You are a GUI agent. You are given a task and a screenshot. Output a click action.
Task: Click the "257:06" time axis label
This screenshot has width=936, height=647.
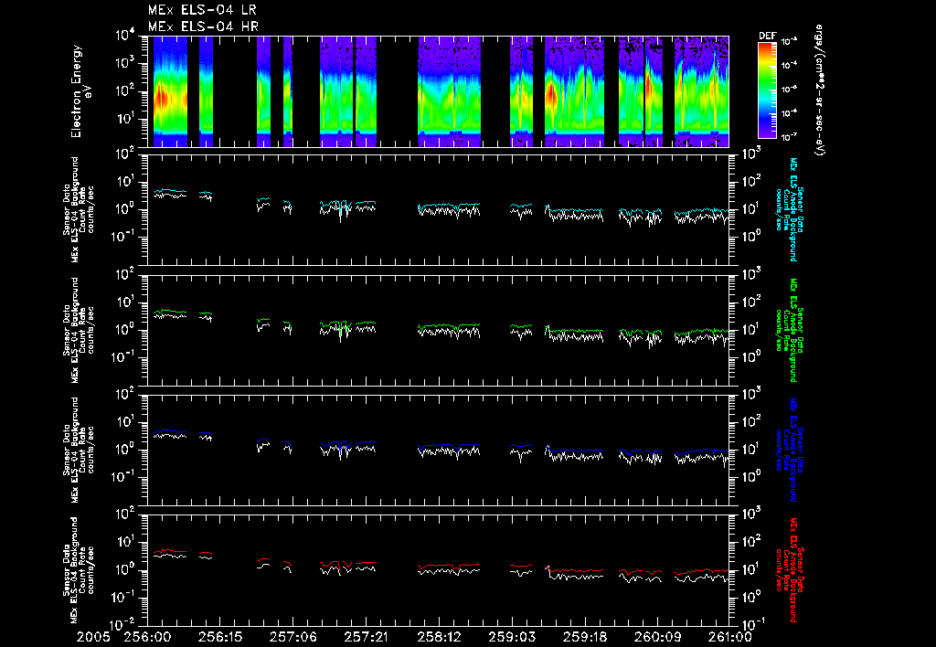click(292, 637)
